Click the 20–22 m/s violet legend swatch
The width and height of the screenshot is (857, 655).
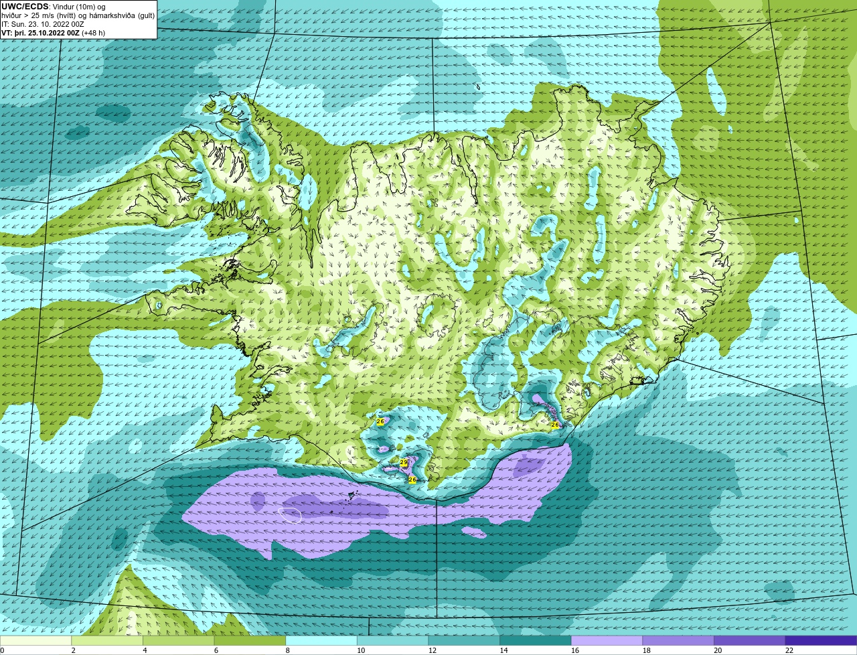(x=750, y=640)
